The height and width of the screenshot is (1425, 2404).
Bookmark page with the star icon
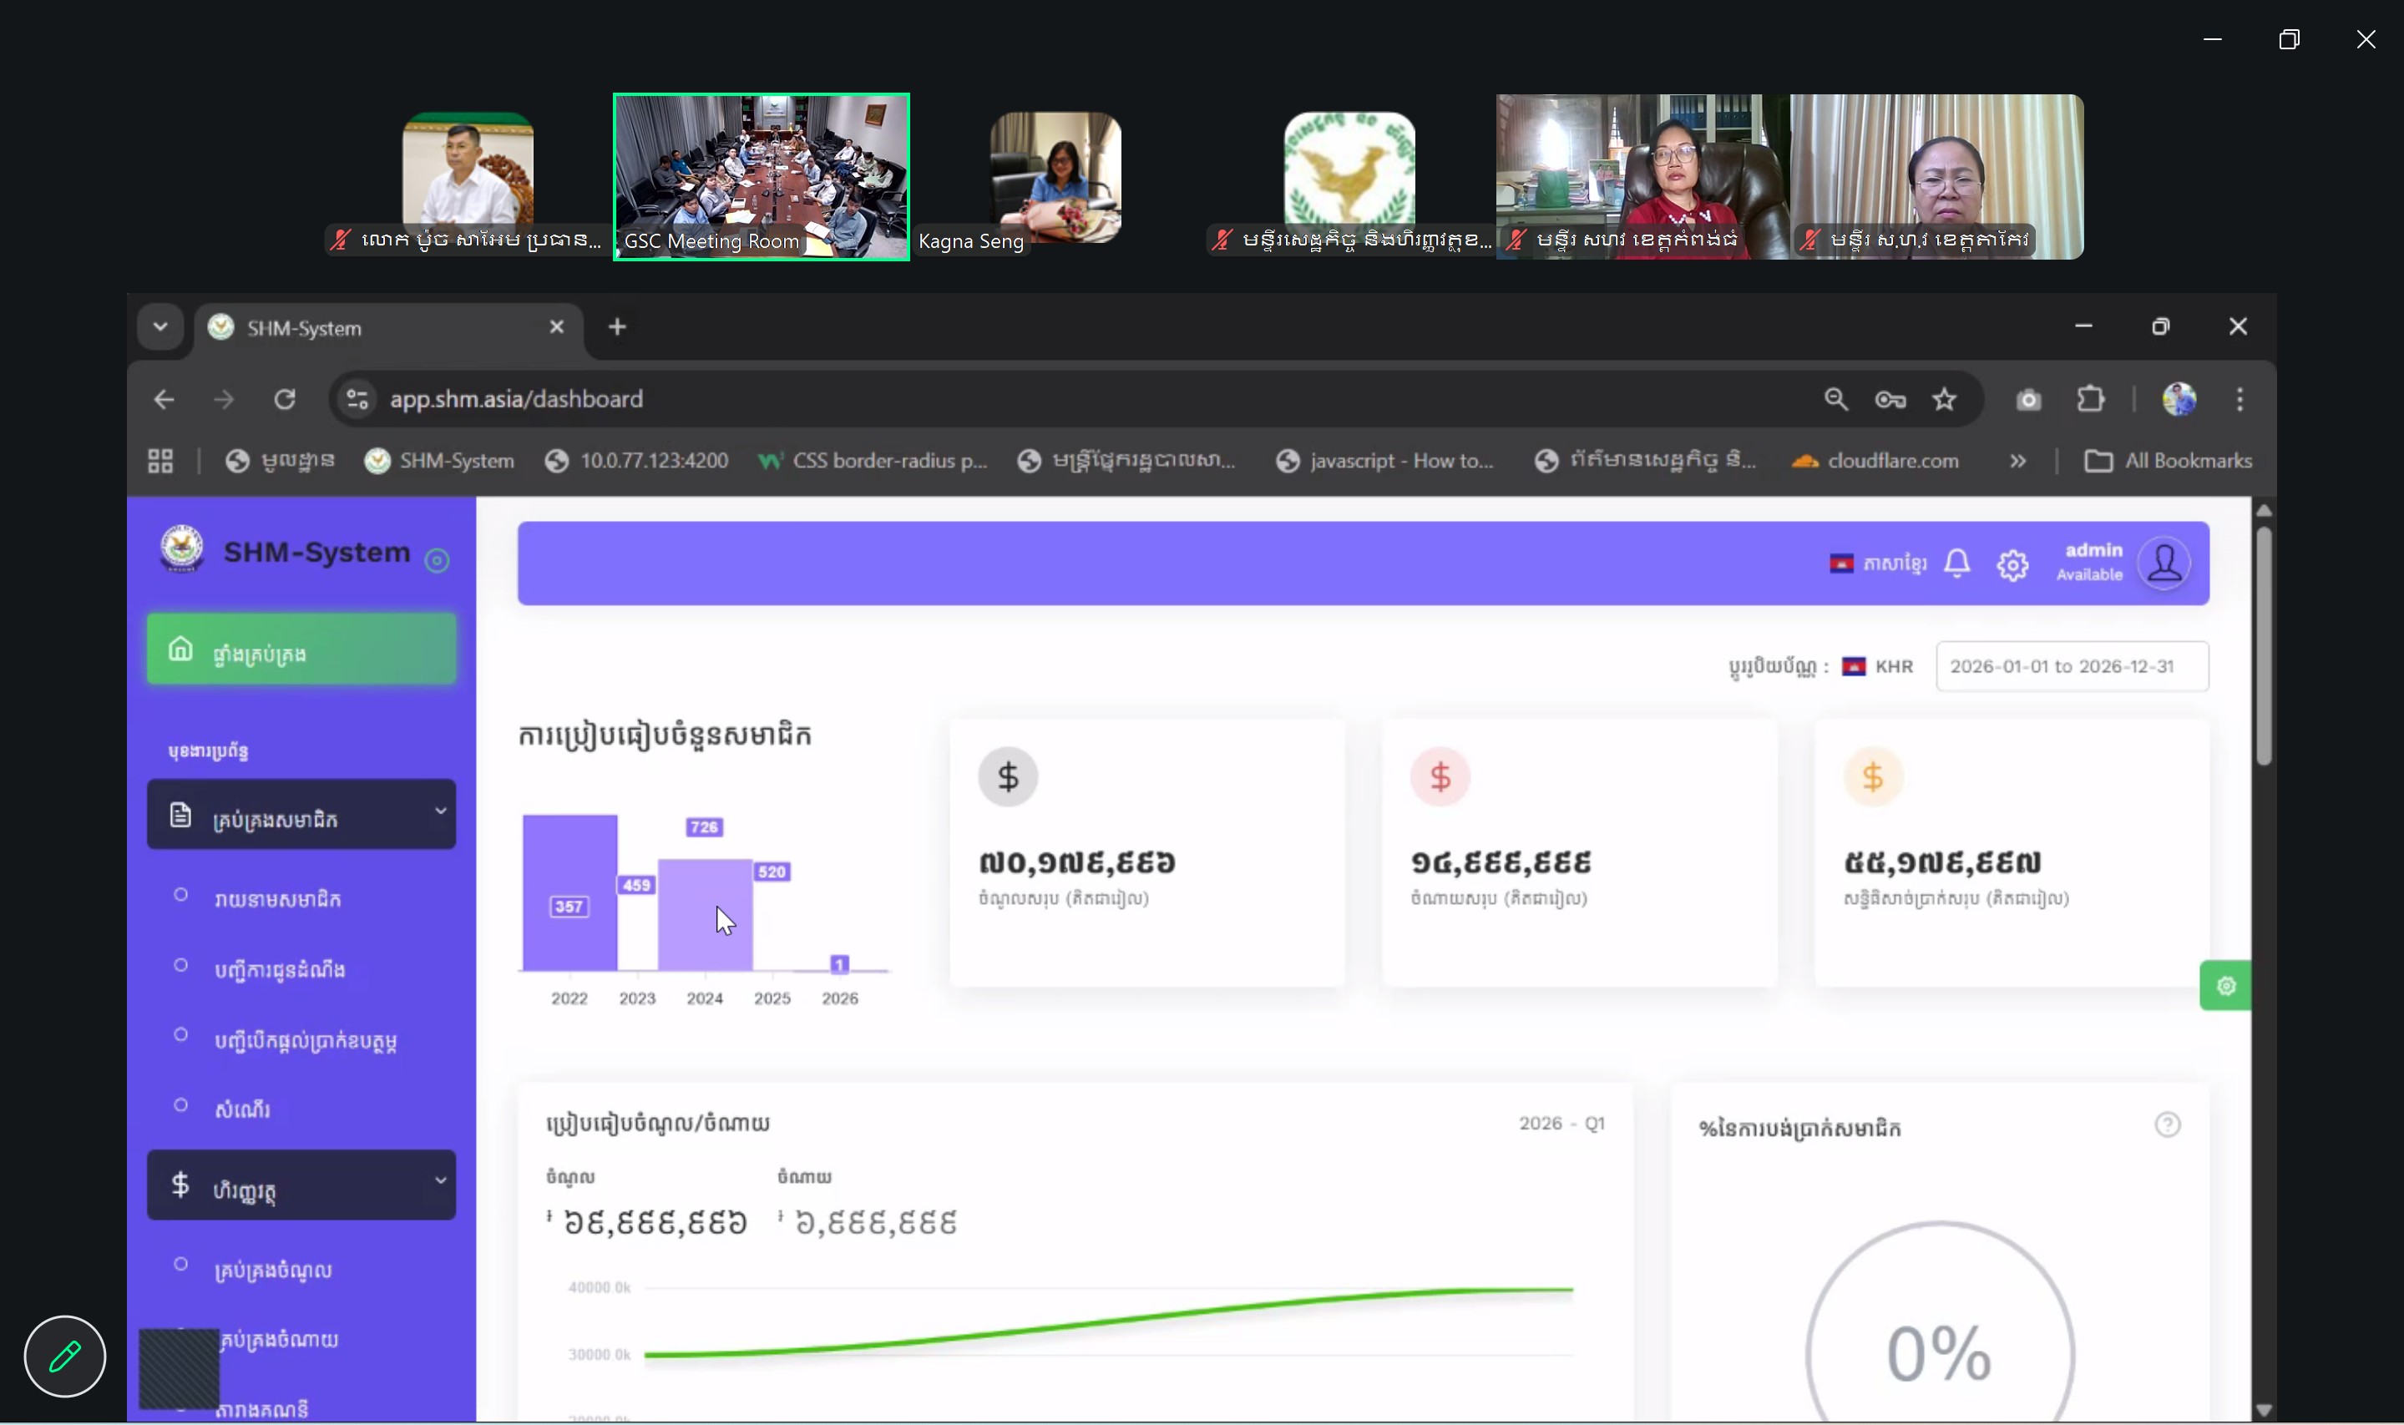tap(1944, 400)
